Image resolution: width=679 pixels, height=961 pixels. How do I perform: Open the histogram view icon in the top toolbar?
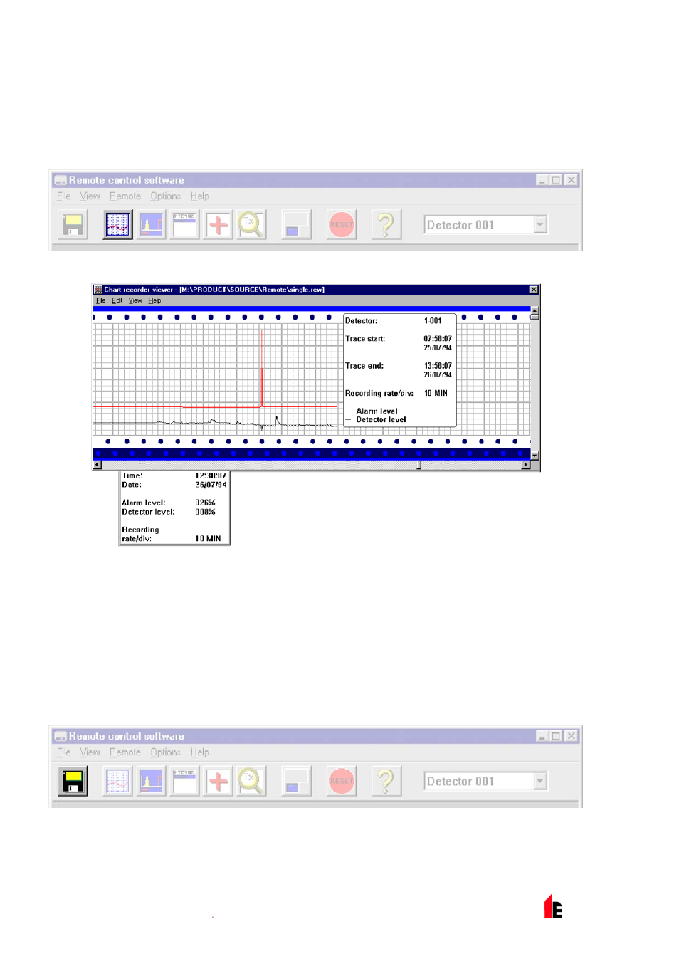pos(151,225)
